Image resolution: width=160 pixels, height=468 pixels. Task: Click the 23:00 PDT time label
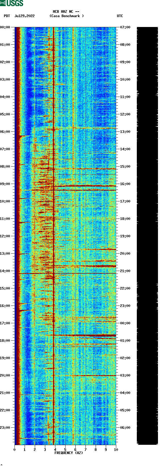coord(5,428)
